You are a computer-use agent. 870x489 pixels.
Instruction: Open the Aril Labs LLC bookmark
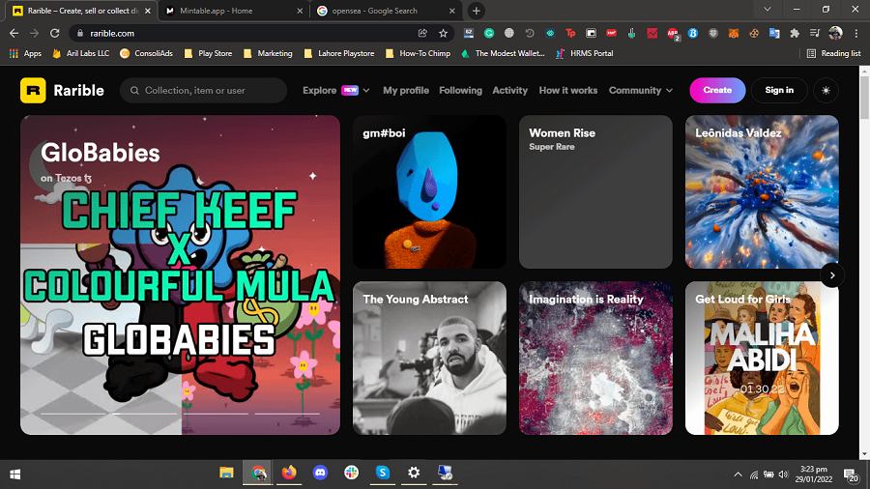[80, 53]
